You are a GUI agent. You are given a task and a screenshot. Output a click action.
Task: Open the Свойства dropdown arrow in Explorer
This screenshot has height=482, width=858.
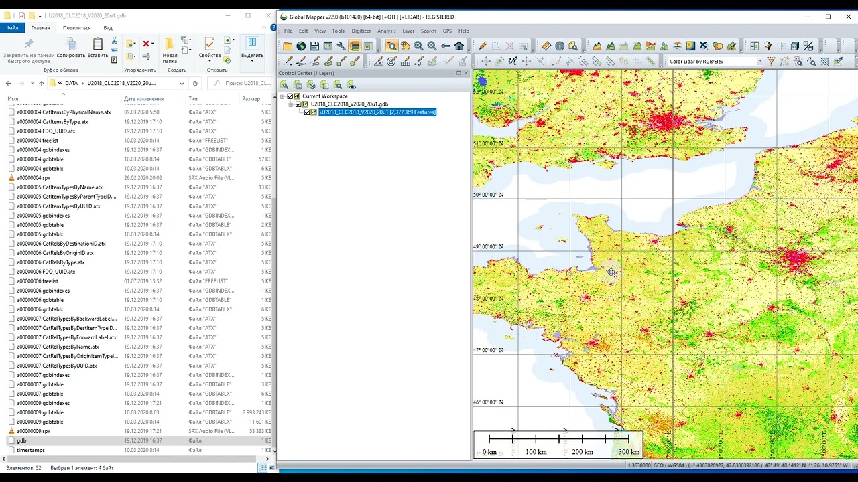coord(210,62)
